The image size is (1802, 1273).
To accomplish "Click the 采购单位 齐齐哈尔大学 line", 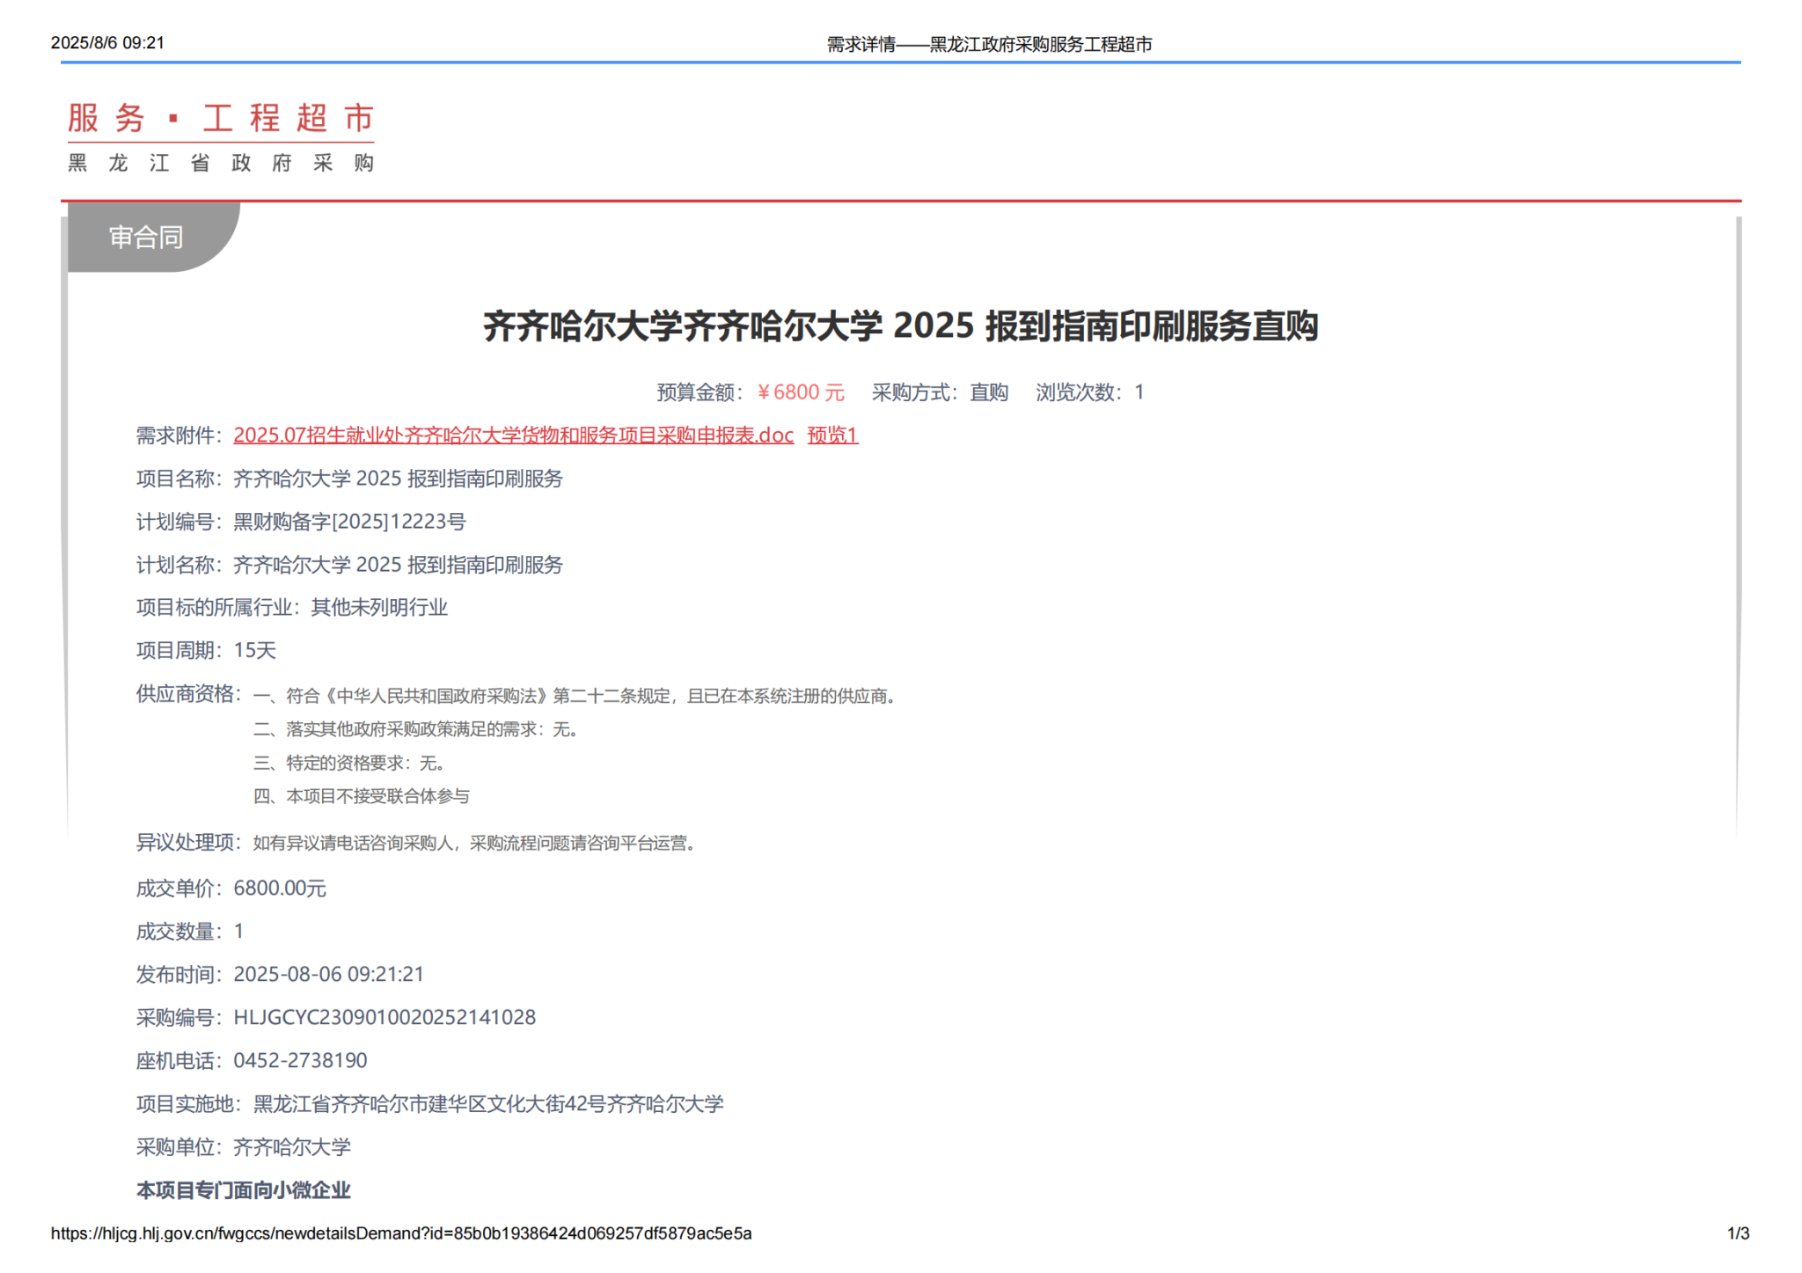I will (244, 1147).
